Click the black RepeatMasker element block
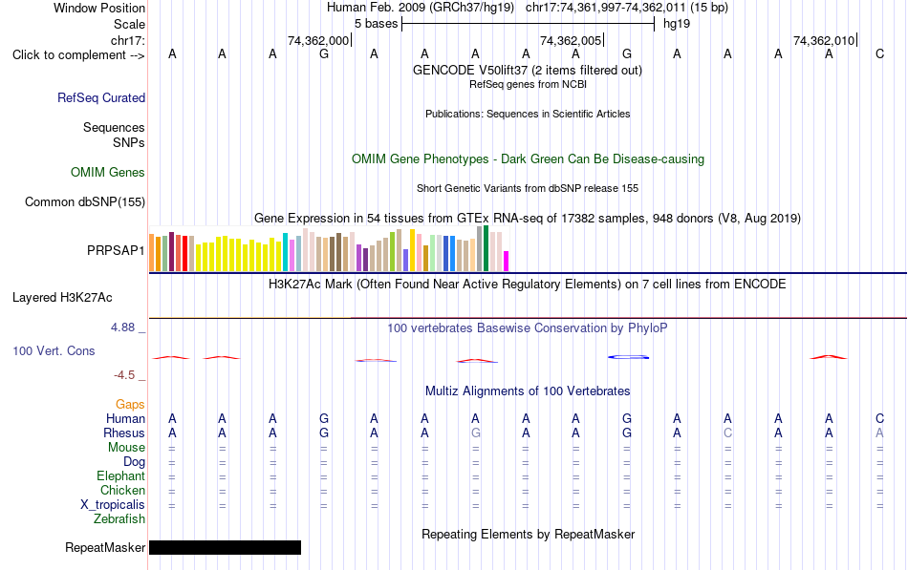Image resolution: width=908 pixels, height=570 pixels. [x=226, y=547]
